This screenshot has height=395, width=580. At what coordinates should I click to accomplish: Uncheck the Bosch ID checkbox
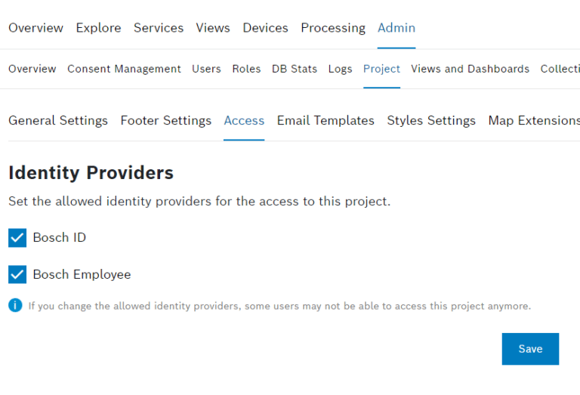pos(17,238)
